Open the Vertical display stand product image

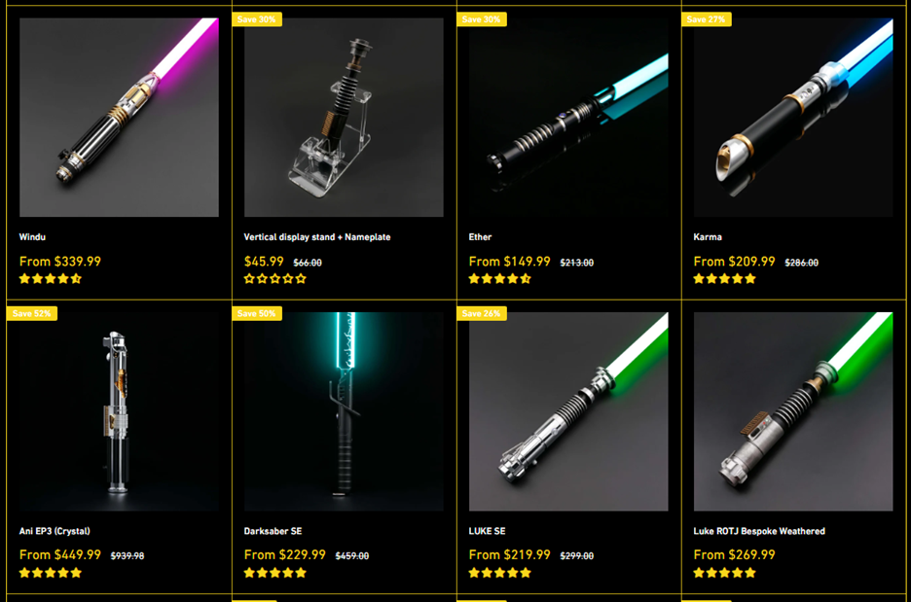point(344,118)
